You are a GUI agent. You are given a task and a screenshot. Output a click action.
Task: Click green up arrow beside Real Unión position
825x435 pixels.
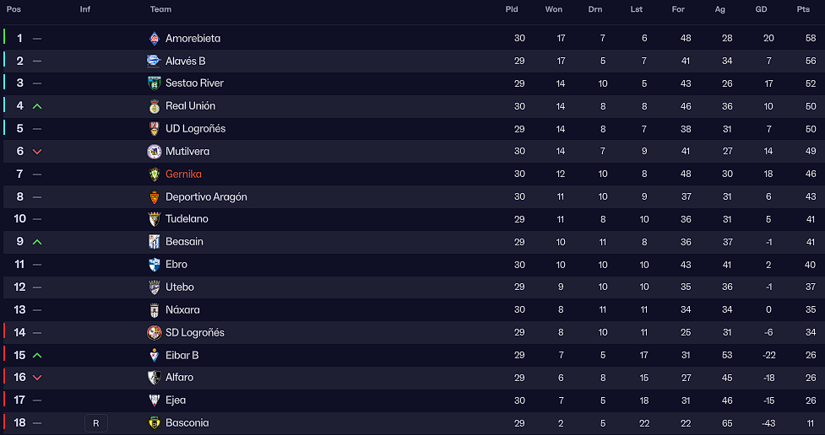37,106
